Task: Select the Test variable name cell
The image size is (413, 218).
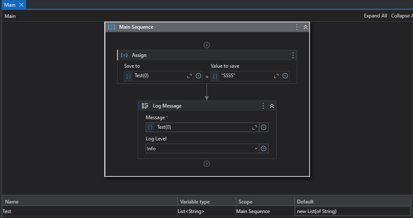Action: (90, 211)
